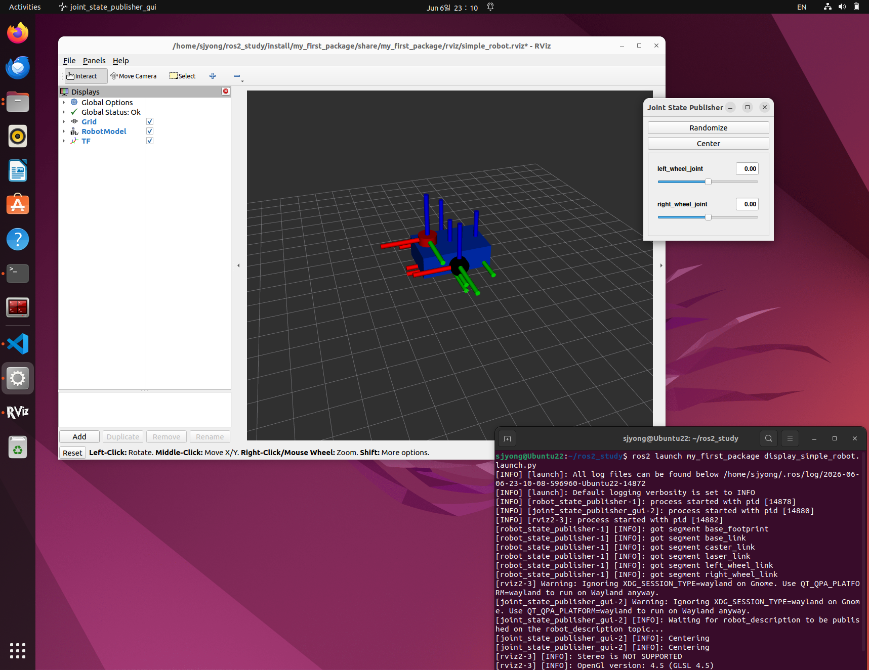
Task: Open Firefox from the dock
Action: (x=18, y=33)
